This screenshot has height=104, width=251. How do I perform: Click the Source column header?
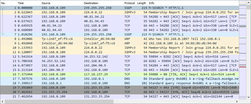point(62,3)
